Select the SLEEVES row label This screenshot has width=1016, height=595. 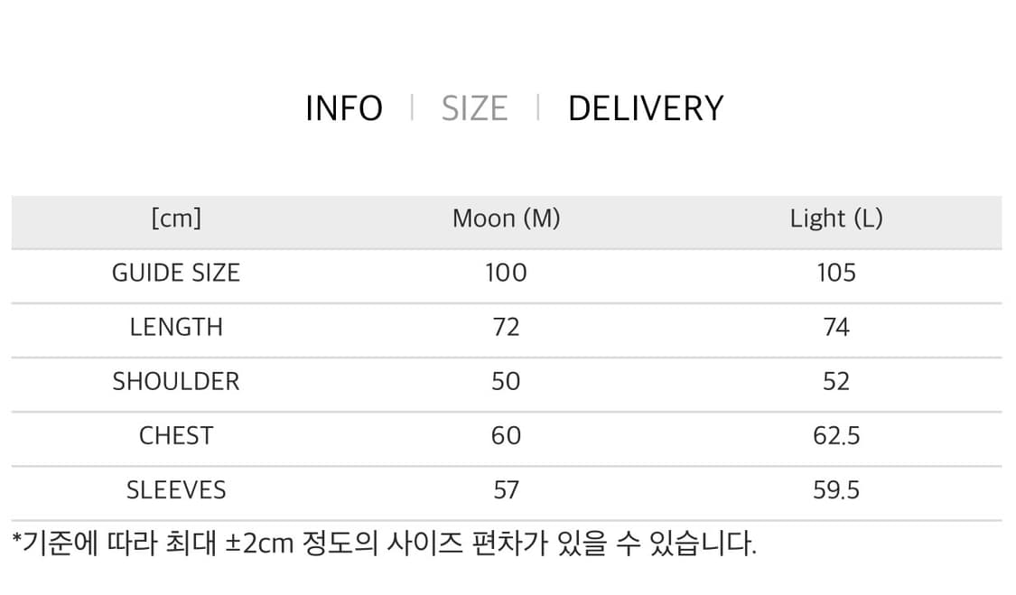(x=176, y=490)
